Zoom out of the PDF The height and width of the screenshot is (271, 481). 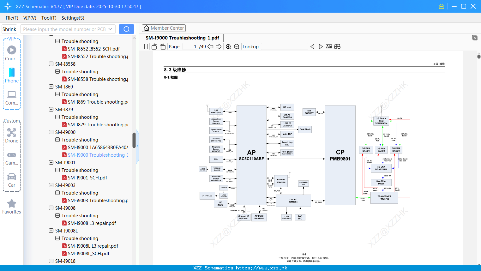point(237,46)
